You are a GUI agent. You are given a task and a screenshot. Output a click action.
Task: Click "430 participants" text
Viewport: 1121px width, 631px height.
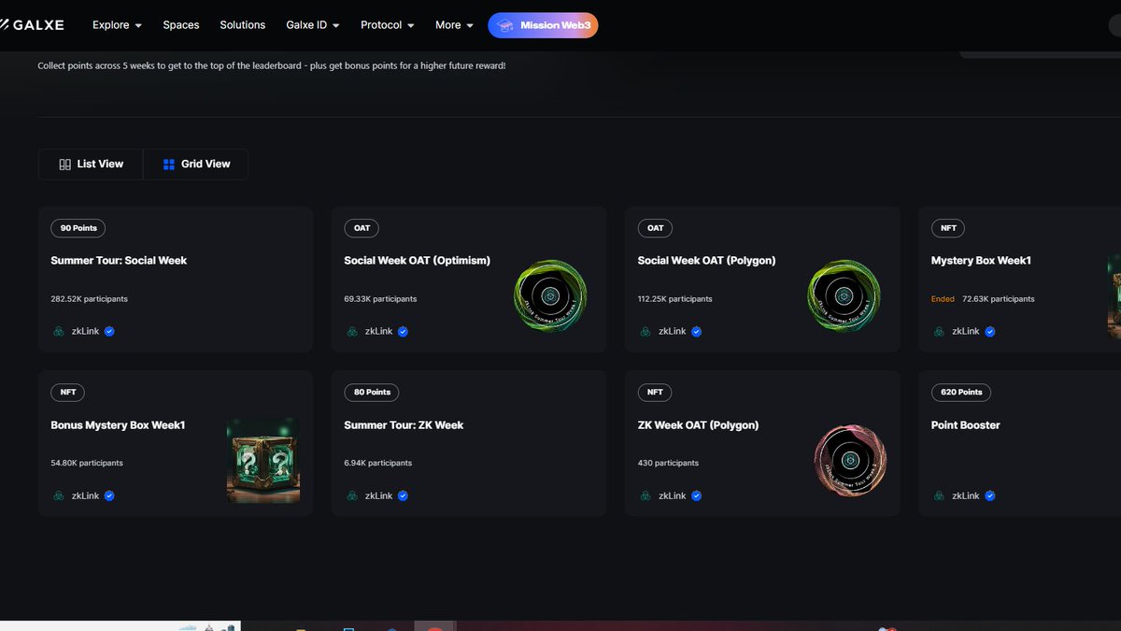668,463
